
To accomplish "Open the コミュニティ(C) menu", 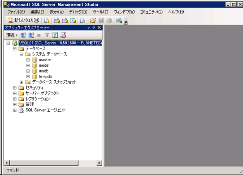I will 151,12.
